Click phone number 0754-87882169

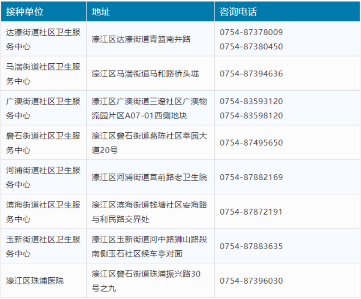click(x=251, y=177)
